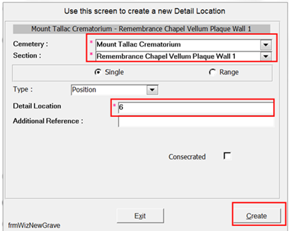Viewport: 290px width, 231px height.
Task: Expand the Type dropdown arrow
Action: 152,90
